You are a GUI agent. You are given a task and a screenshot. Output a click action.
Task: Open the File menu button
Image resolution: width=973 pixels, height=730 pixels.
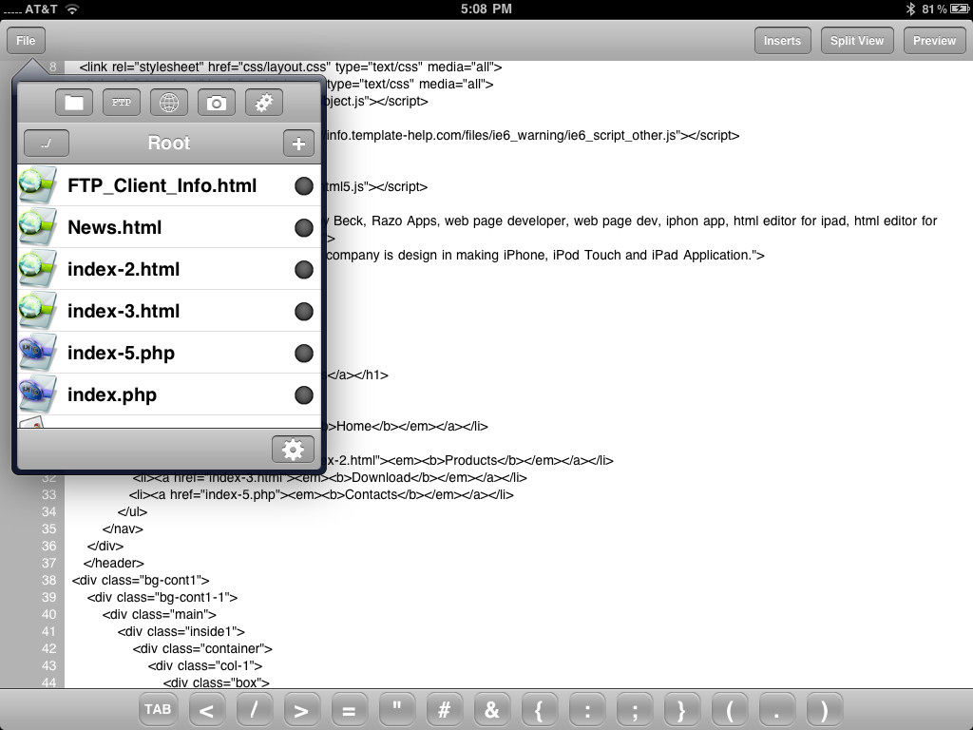tap(26, 40)
